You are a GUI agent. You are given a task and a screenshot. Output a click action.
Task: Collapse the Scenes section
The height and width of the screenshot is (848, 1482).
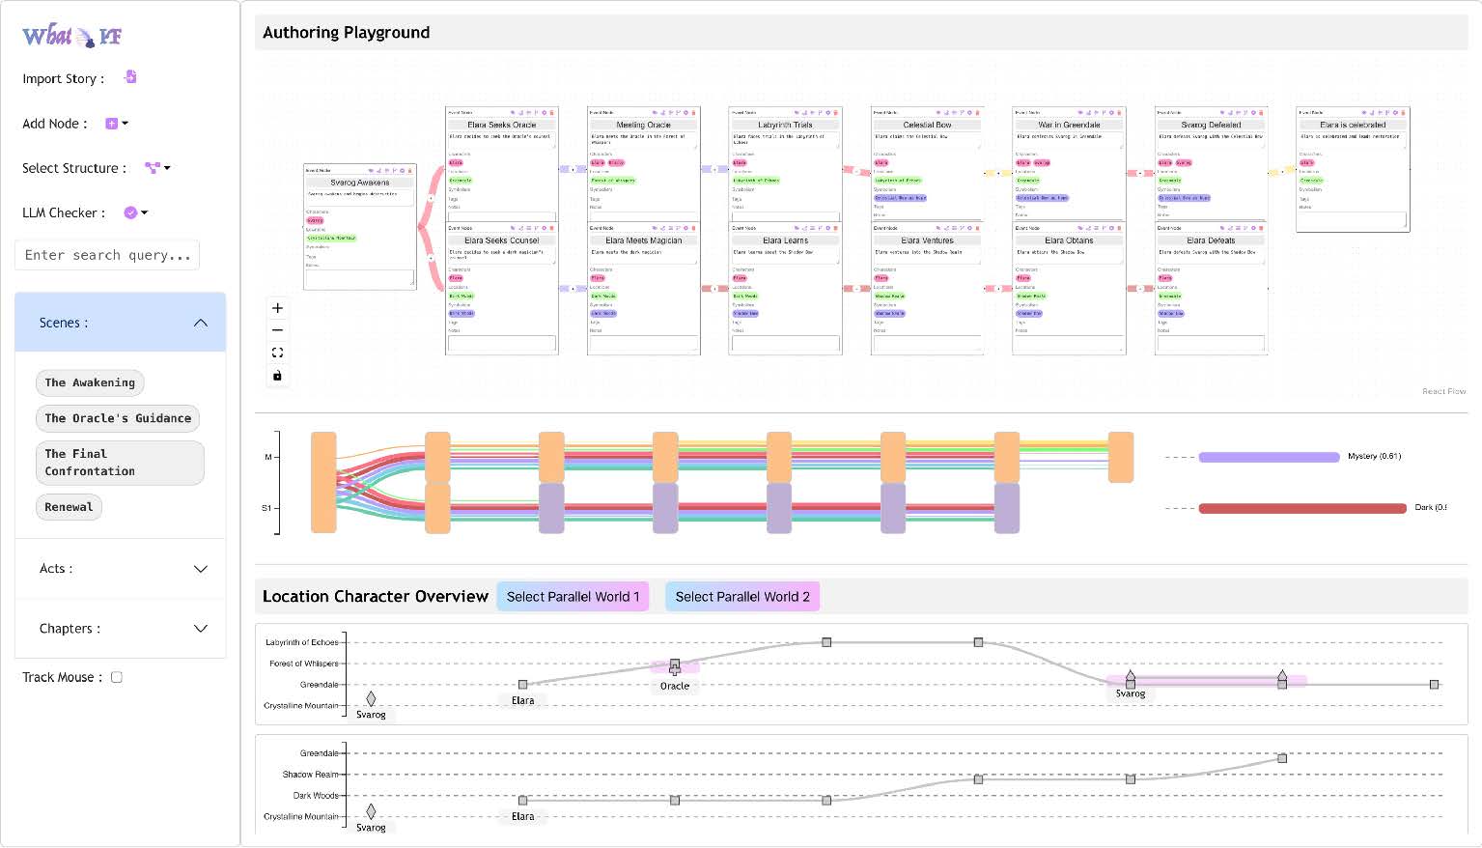point(200,323)
